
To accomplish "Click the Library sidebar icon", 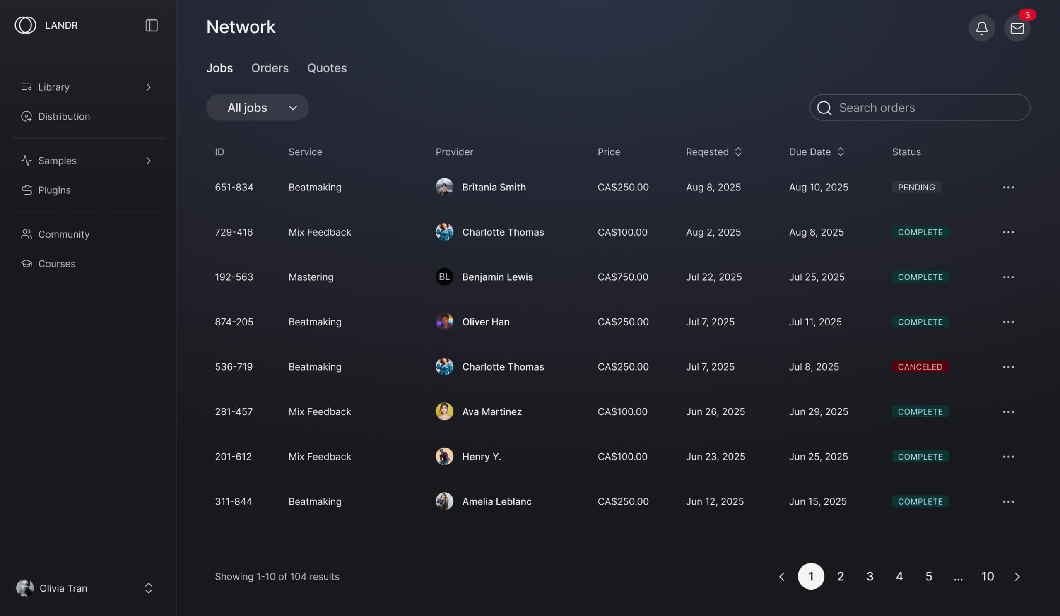I will click(x=26, y=87).
